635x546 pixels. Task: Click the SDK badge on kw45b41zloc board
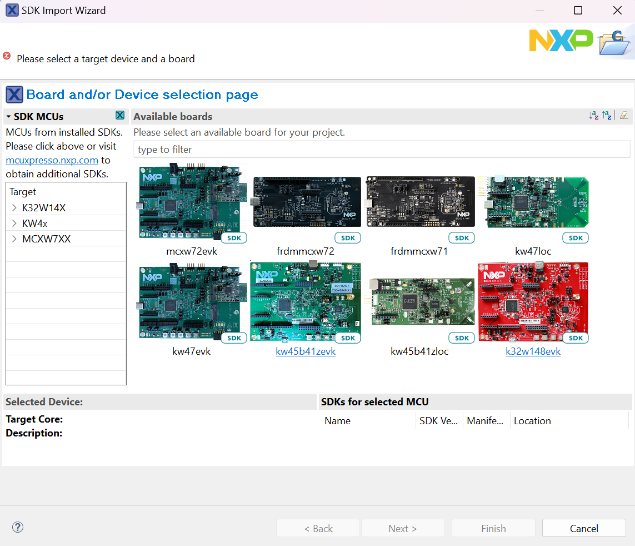(462, 338)
